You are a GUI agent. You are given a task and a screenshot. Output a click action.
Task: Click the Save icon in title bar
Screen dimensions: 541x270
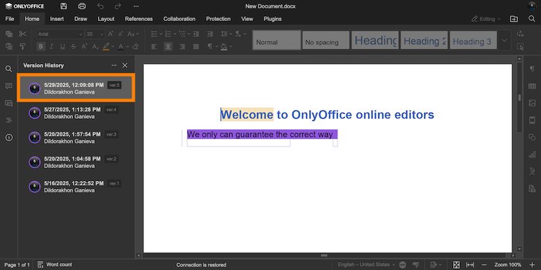pos(64,6)
